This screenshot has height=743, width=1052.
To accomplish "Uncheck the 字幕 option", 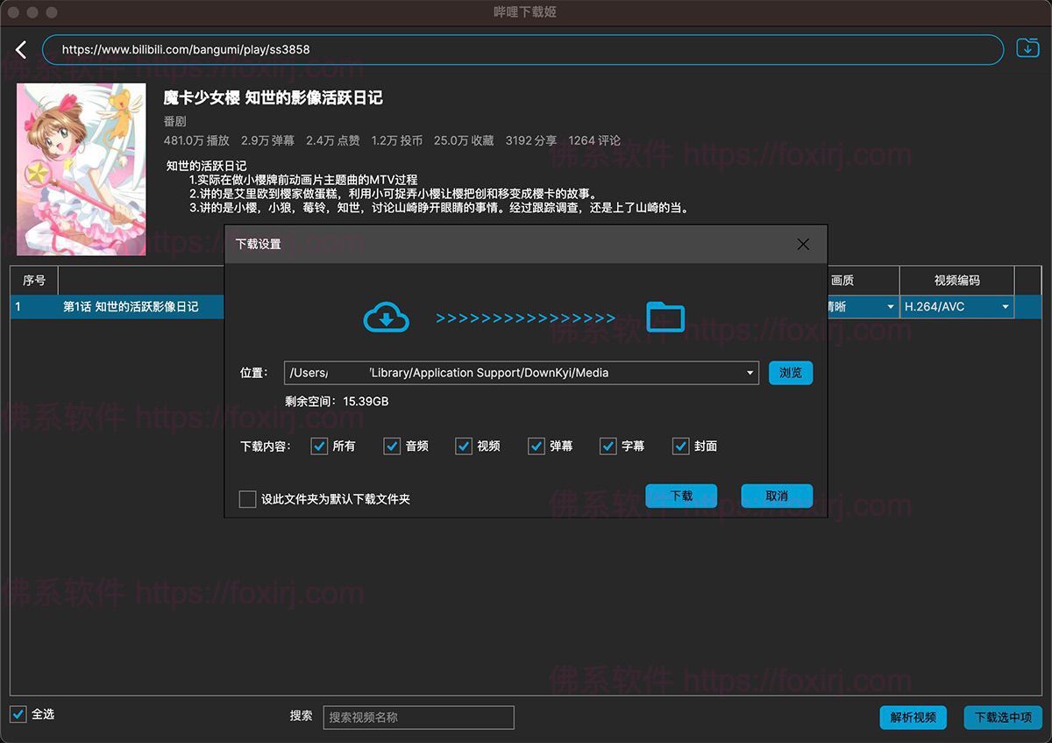I will tap(608, 446).
